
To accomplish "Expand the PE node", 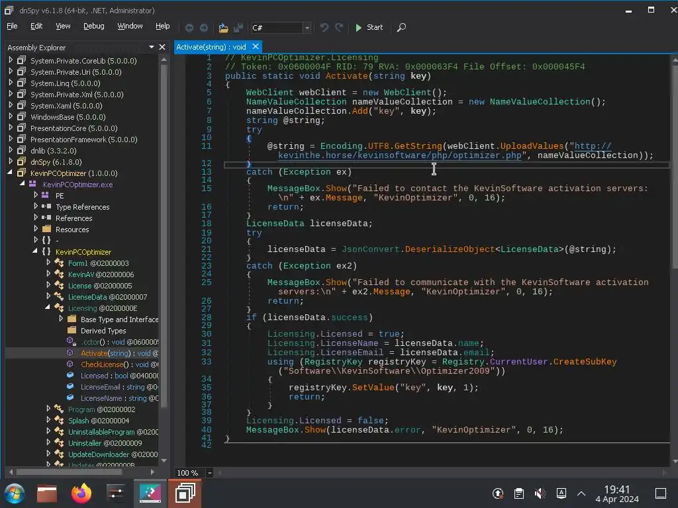I will 36,195.
